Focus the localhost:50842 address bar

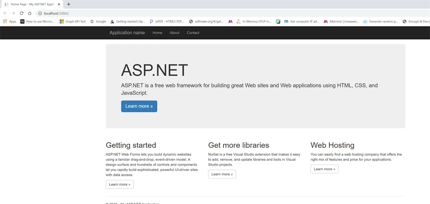[x=233, y=13]
